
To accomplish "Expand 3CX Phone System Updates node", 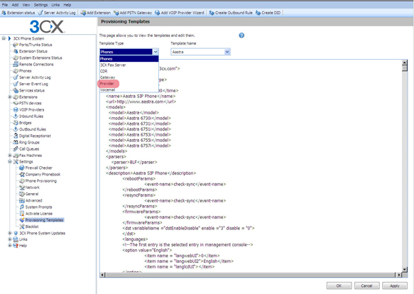I will click(10, 233).
